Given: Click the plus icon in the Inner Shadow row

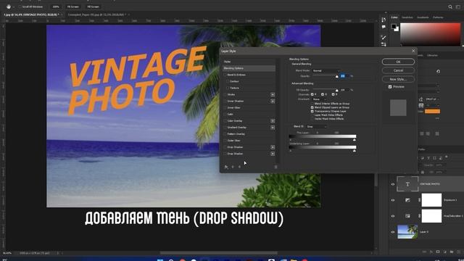Looking at the screenshot, I should tap(273, 101).
